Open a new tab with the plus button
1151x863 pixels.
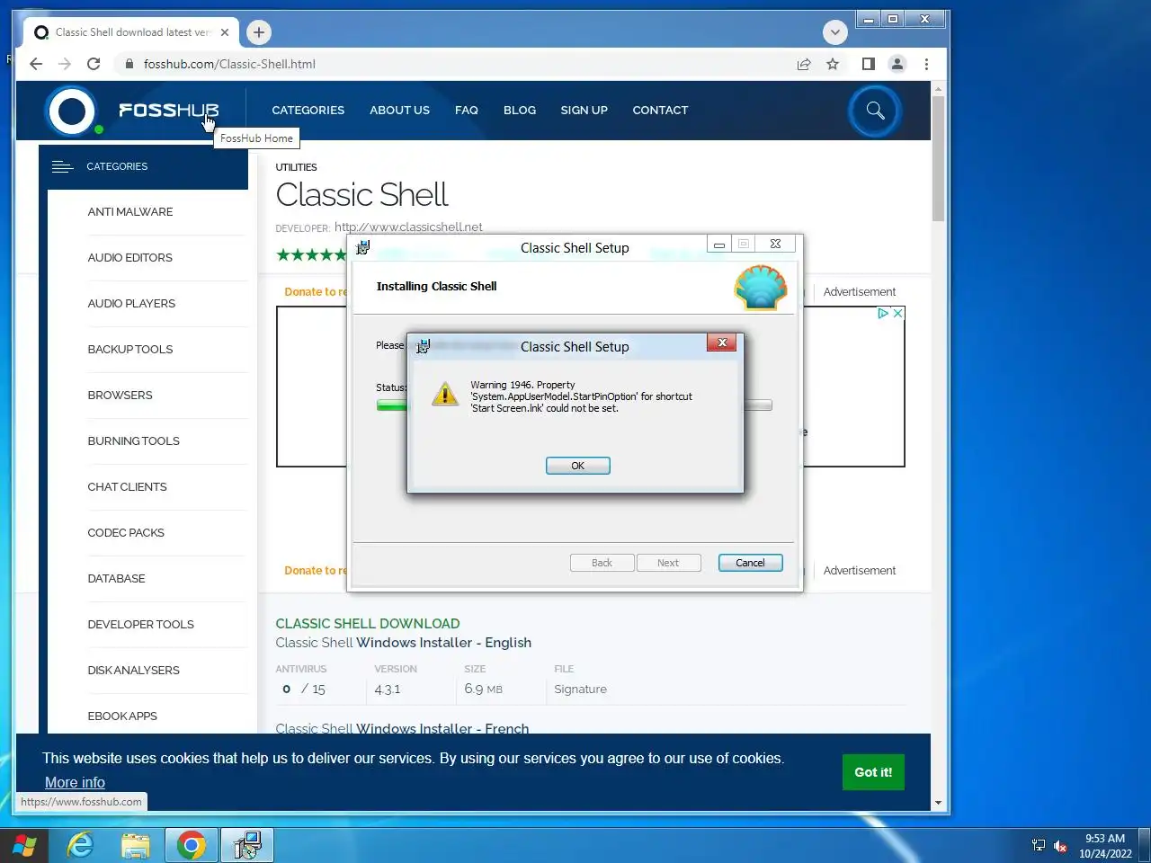coord(259,32)
